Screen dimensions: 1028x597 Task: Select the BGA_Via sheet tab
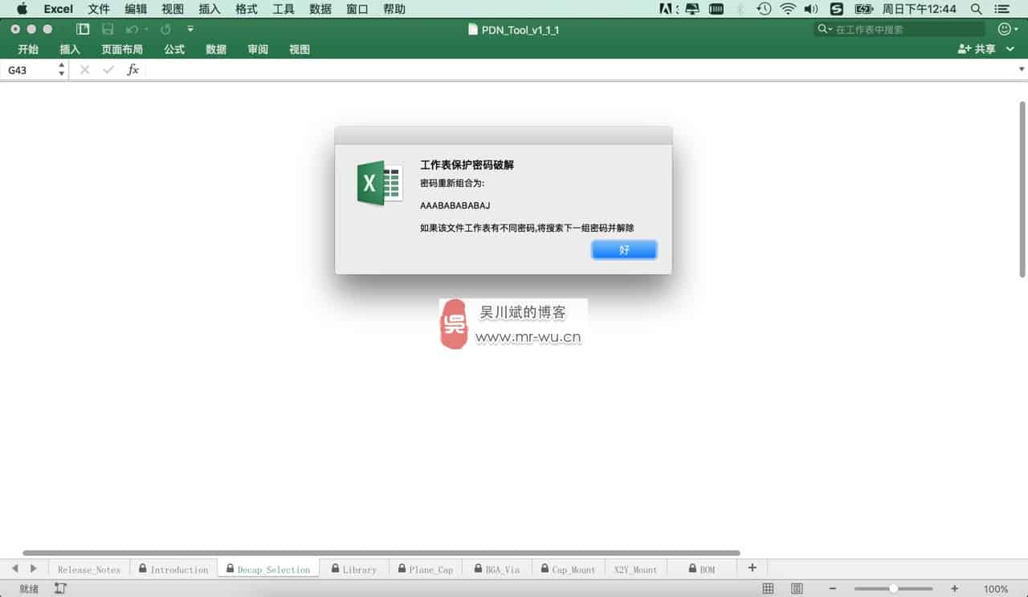(x=496, y=569)
